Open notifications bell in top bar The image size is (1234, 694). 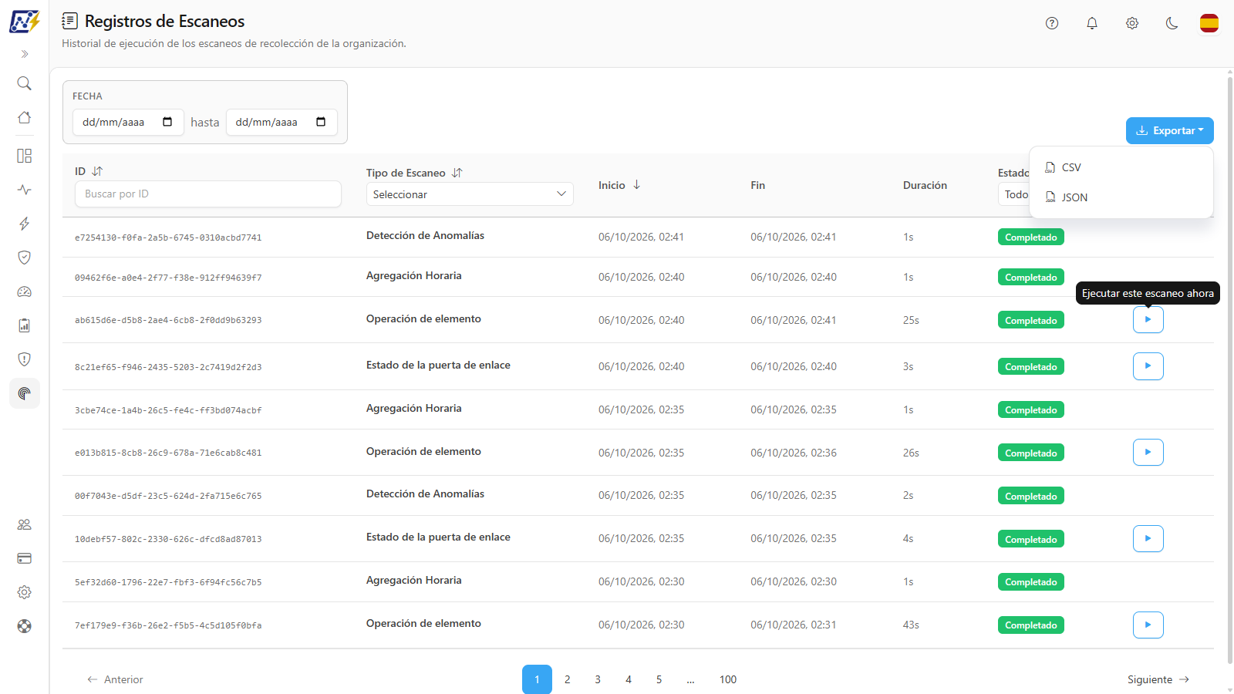pos(1092,23)
